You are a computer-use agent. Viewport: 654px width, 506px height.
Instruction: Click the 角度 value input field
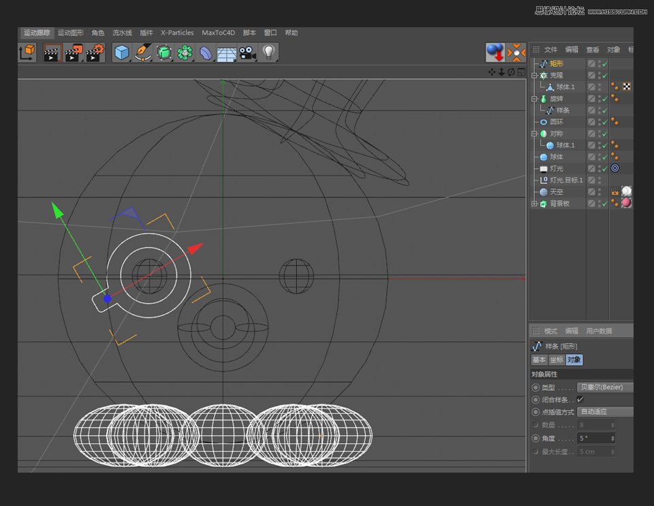593,439
